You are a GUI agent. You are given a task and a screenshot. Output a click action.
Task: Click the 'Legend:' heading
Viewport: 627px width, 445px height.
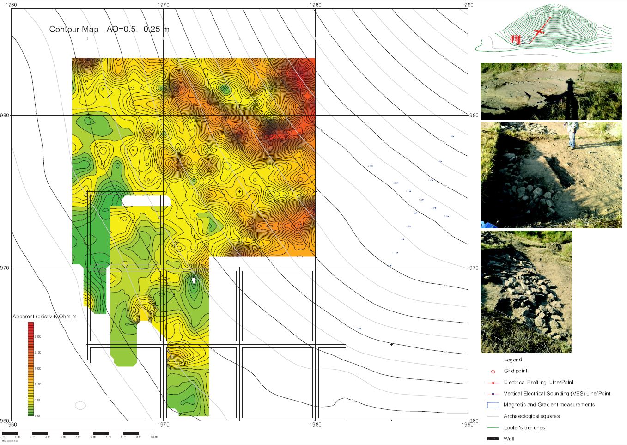point(514,360)
